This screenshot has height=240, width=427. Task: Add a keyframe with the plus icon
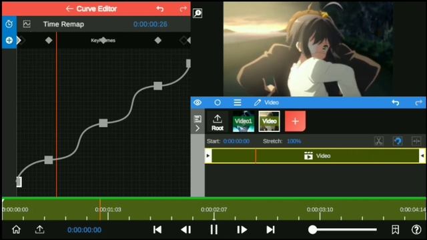(x=9, y=40)
